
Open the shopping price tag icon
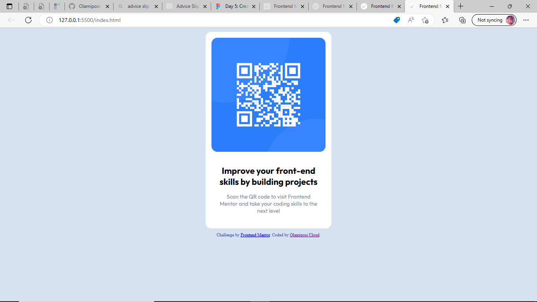tap(397, 20)
